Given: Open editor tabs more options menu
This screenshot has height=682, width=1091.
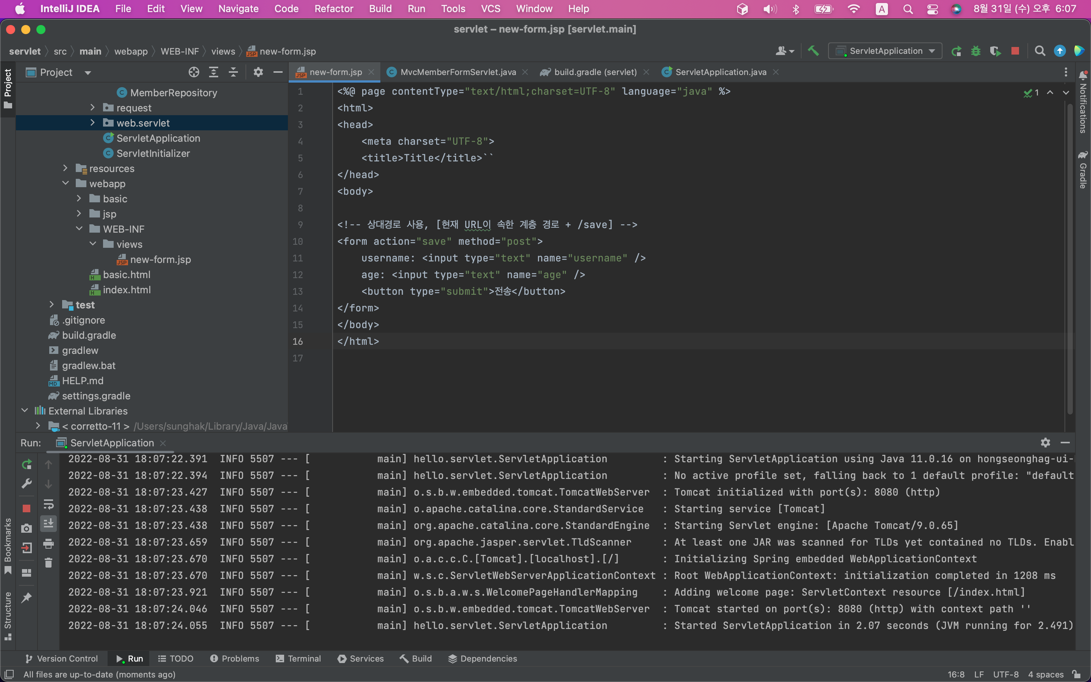Looking at the screenshot, I should (1066, 72).
